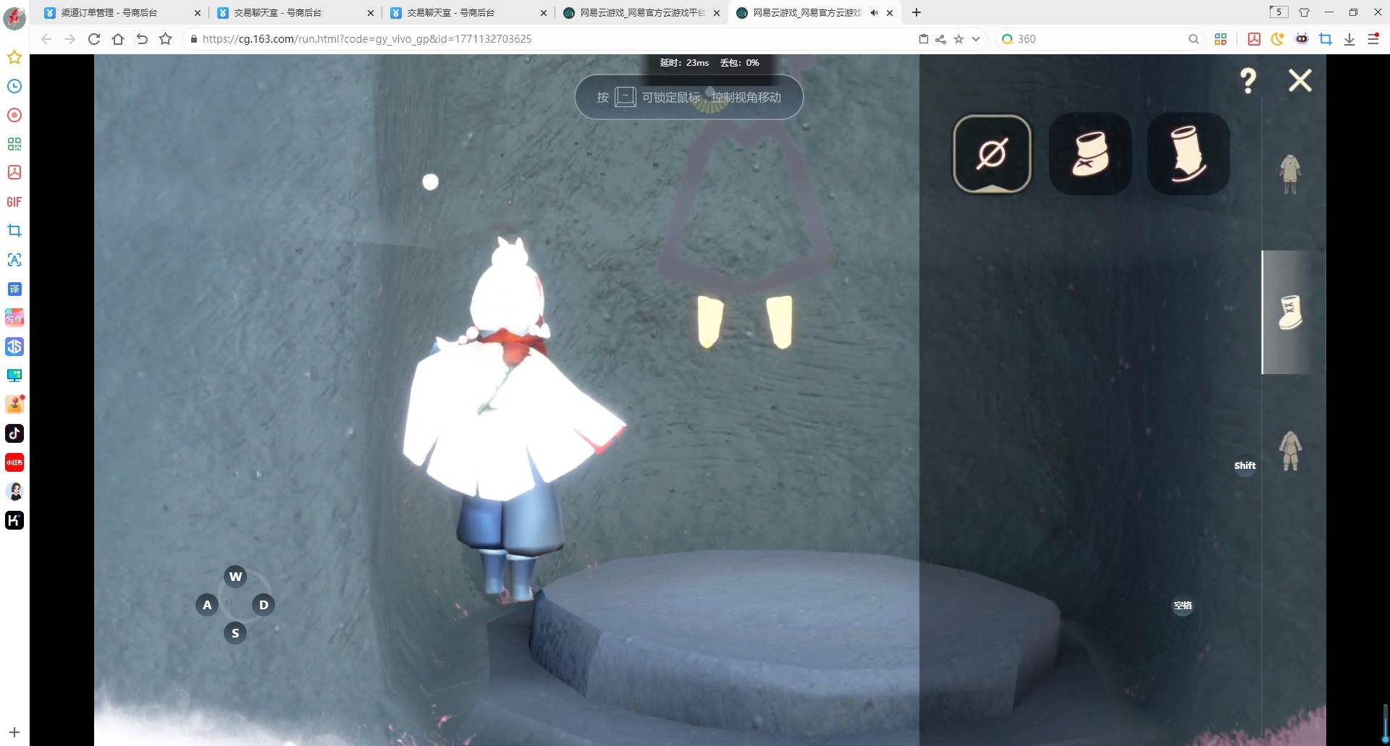This screenshot has height=746, width=1390.
Task: Tap the A movement key
Action: [x=207, y=605]
